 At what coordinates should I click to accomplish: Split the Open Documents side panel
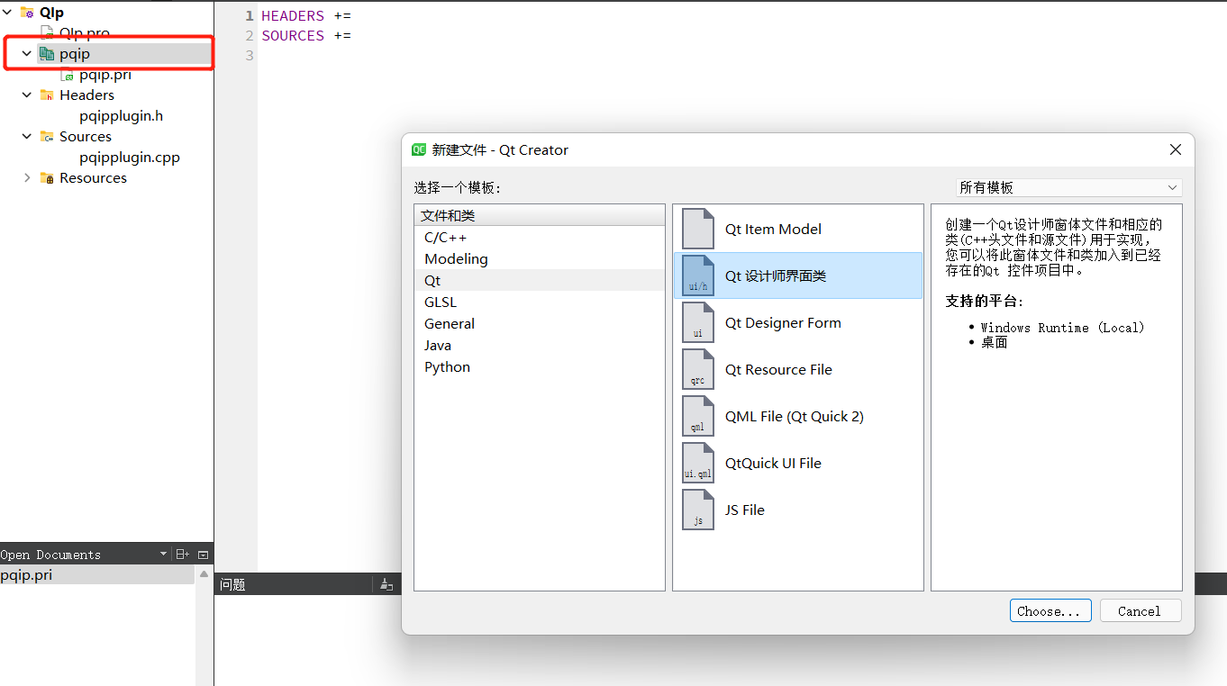click(182, 555)
